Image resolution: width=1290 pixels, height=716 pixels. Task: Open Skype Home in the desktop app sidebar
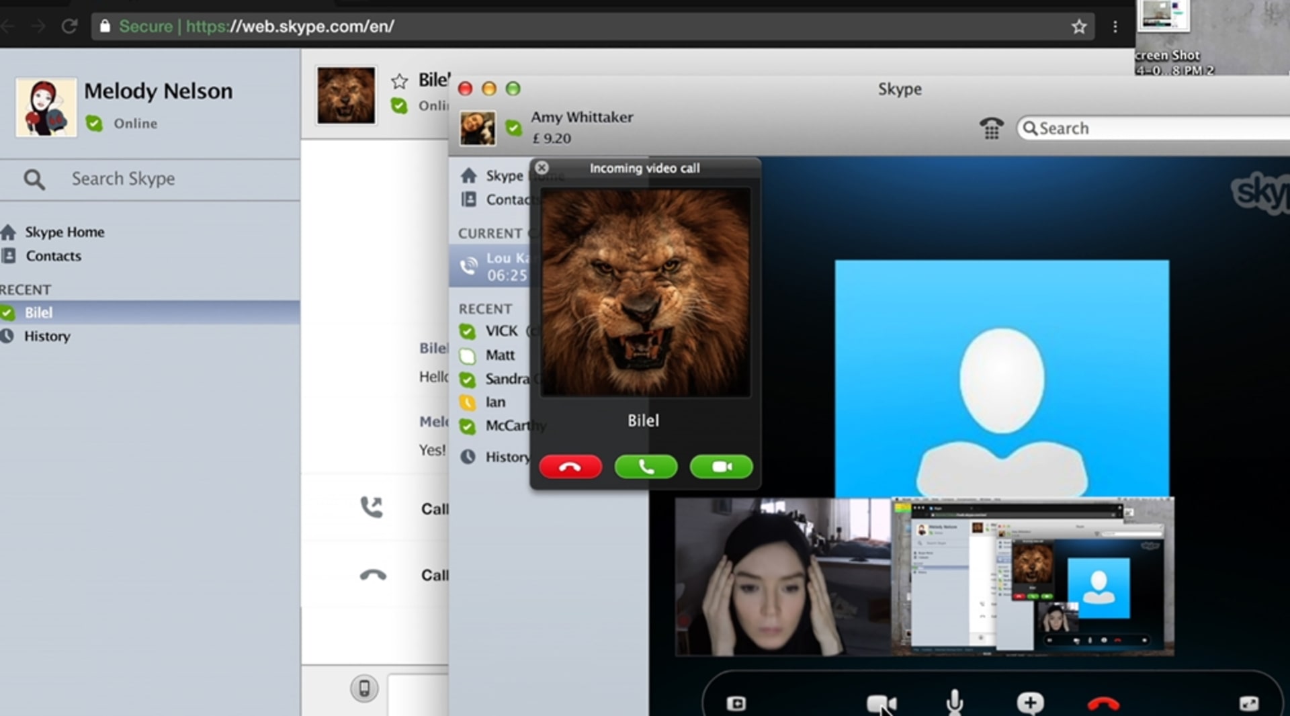pyautogui.click(x=504, y=175)
